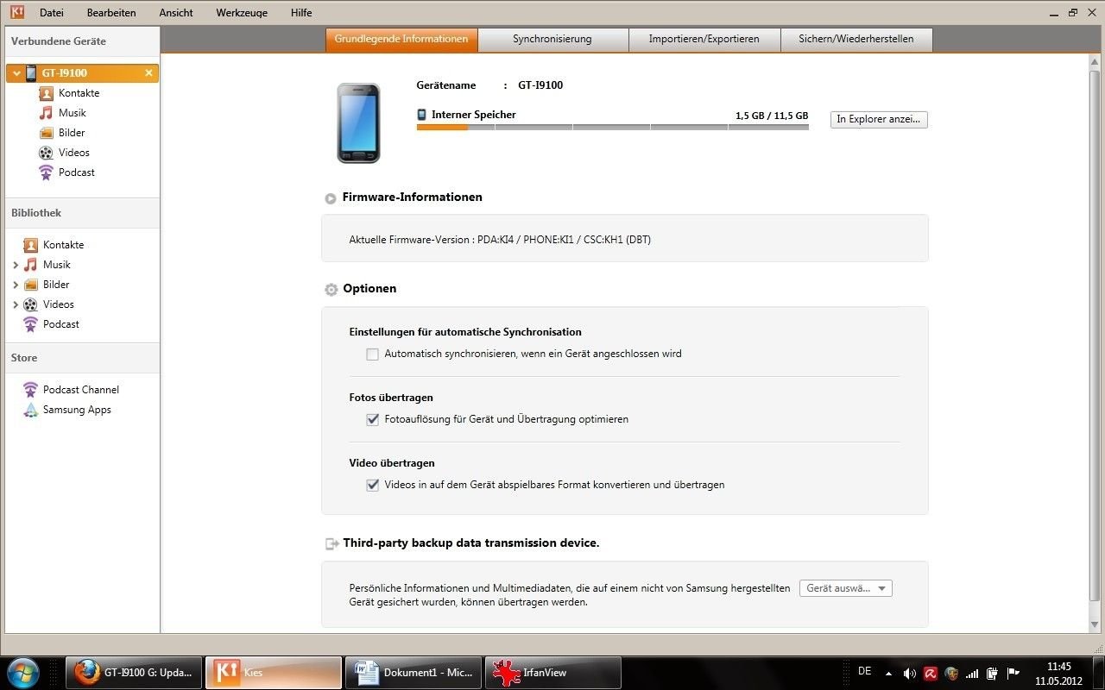Click the Kies logo icon in the menu bar
The width and height of the screenshot is (1105, 690).
tap(16, 12)
